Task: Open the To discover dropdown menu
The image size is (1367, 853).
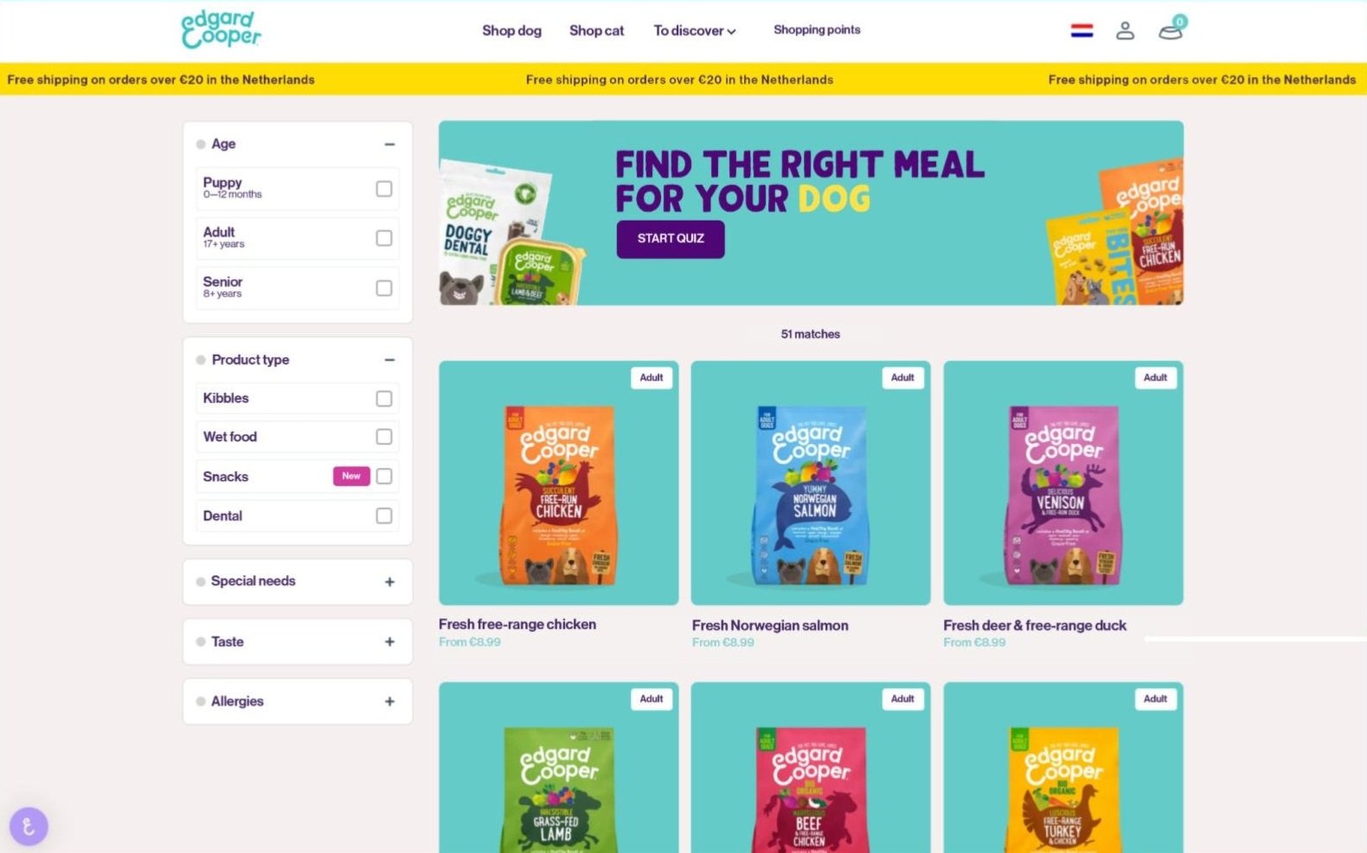Action: coord(695,30)
